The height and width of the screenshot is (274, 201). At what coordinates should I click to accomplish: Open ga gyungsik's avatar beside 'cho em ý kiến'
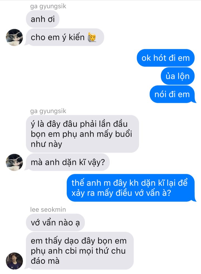coord(14,37)
